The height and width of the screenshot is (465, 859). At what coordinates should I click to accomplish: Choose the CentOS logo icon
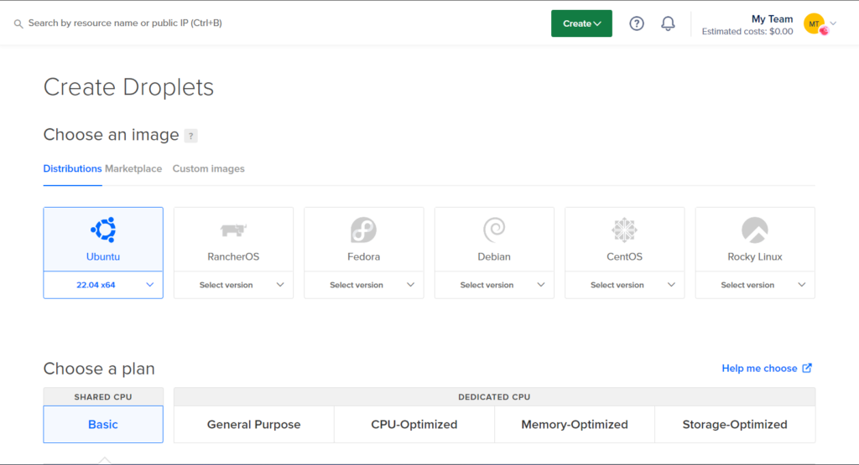coord(624,230)
